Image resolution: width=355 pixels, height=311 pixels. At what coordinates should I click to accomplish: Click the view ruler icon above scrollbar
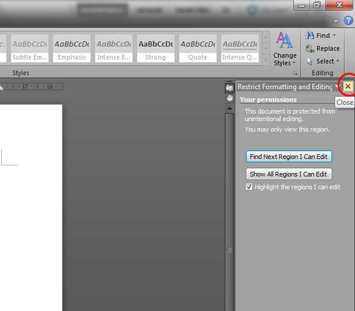(x=229, y=88)
